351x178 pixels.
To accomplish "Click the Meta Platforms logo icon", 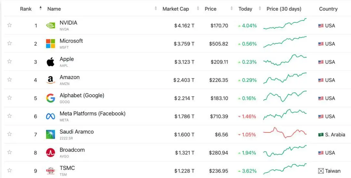I will 50,116.
